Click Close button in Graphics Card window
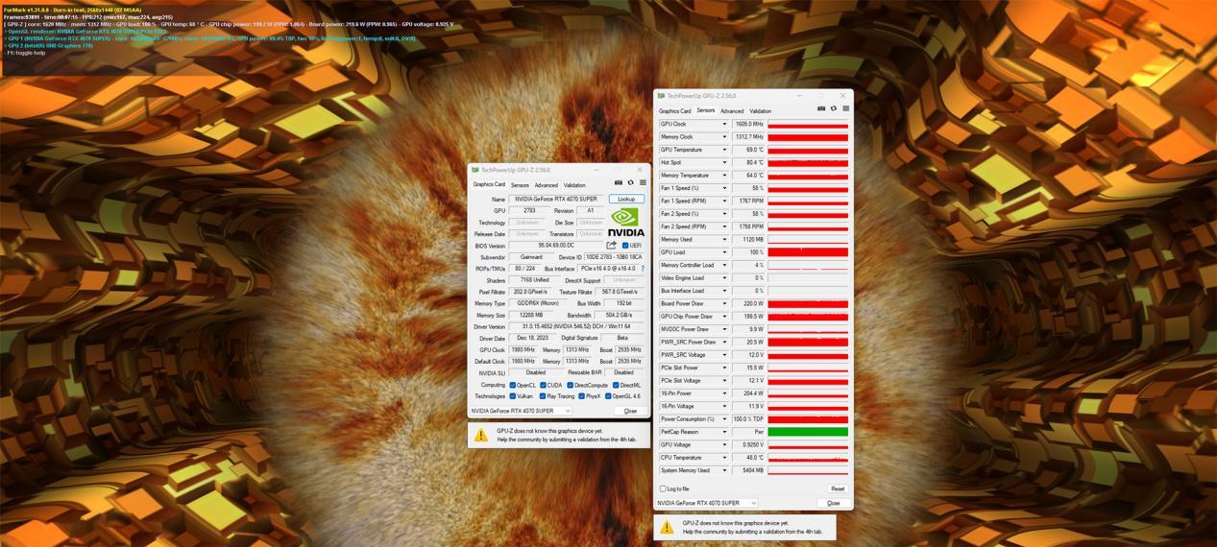This screenshot has height=547, width=1217. (630, 411)
